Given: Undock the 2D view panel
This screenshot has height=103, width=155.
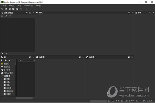Looking at the screenshot, I should tap(129, 57).
